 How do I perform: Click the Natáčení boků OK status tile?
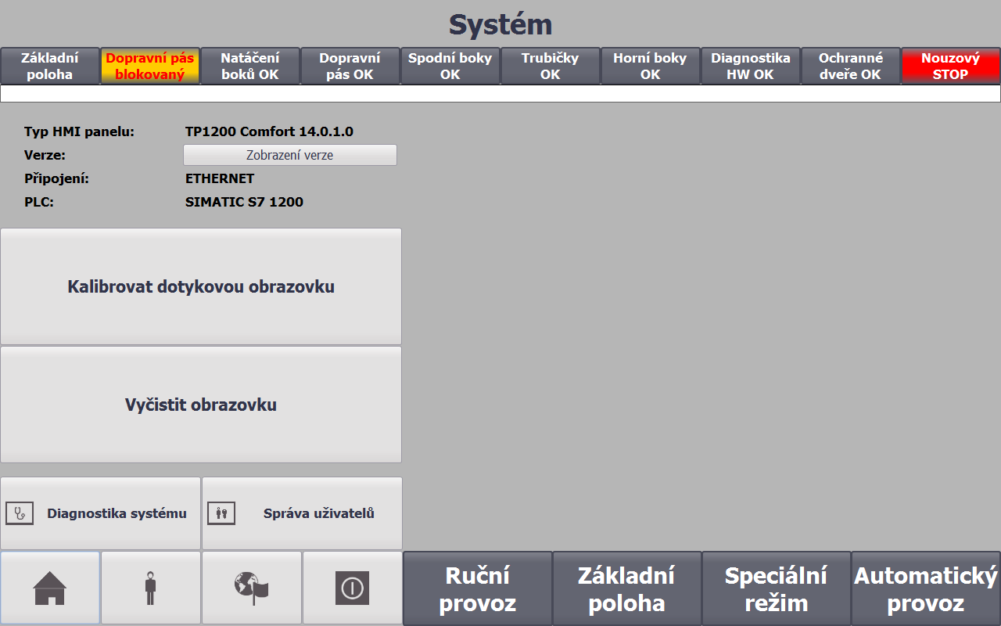250,67
